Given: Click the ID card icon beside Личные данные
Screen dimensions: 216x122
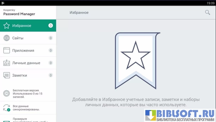Looking at the screenshot, I should pyautogui.click(x=7, y=63).
